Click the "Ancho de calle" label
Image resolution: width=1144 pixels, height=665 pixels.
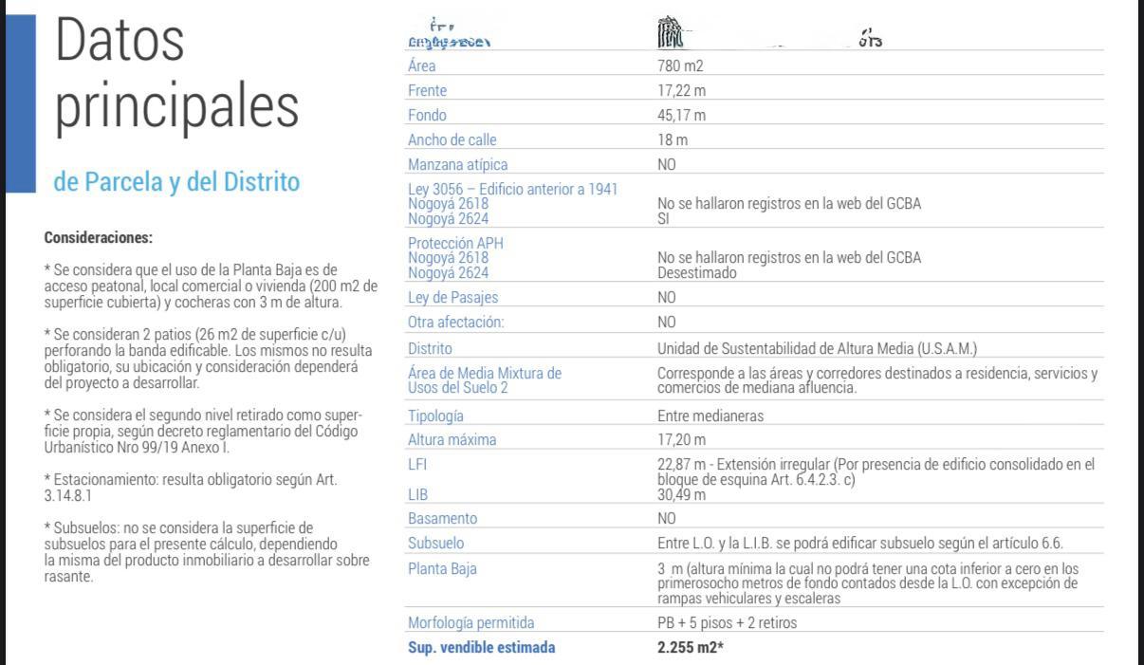tap(452, 139)
